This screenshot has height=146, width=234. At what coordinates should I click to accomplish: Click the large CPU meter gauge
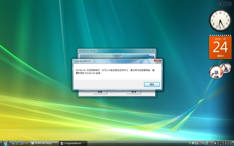click(216, 72)
